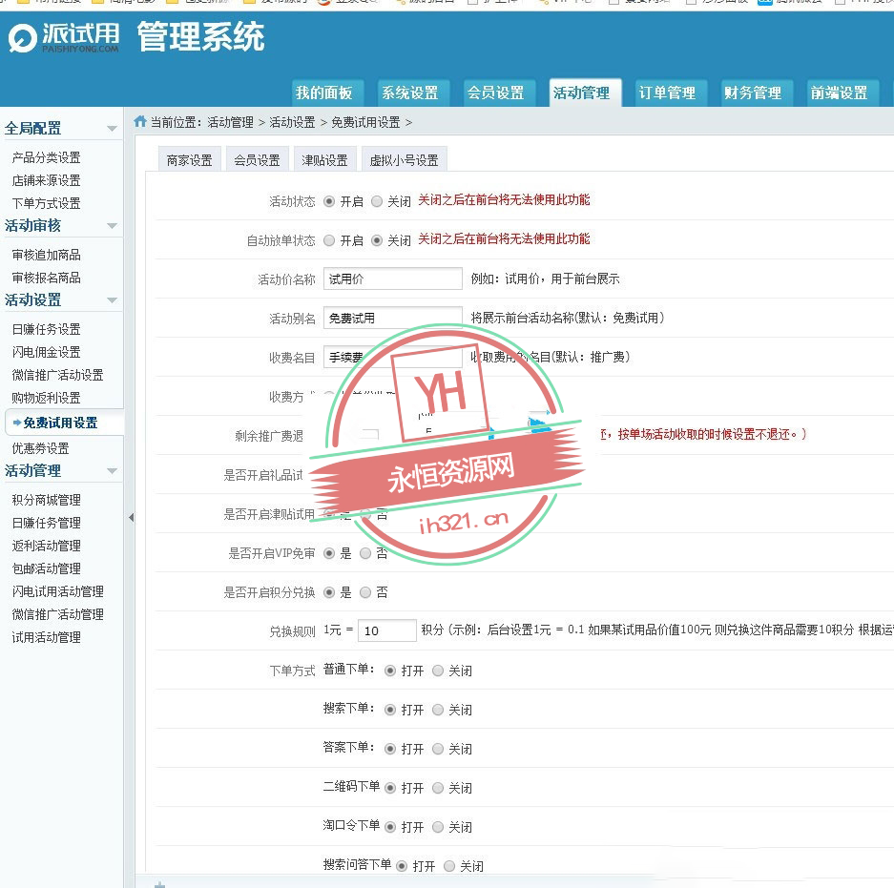Open 日赚任务设置 in the sidebar
Screen dimensions: 894x888
[x=46, y=329]
